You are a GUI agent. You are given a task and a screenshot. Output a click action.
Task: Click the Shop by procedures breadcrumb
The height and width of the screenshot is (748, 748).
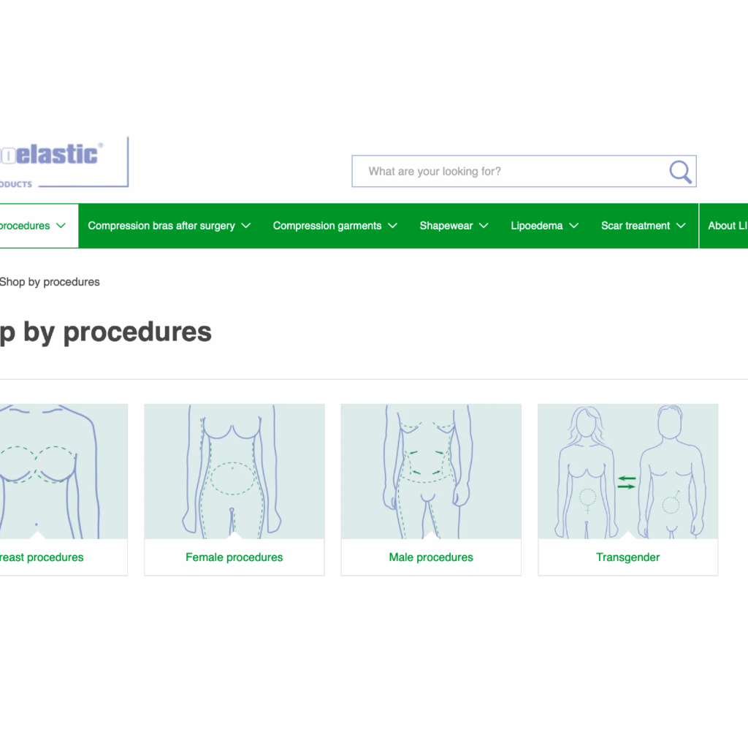tap(50, 282)
